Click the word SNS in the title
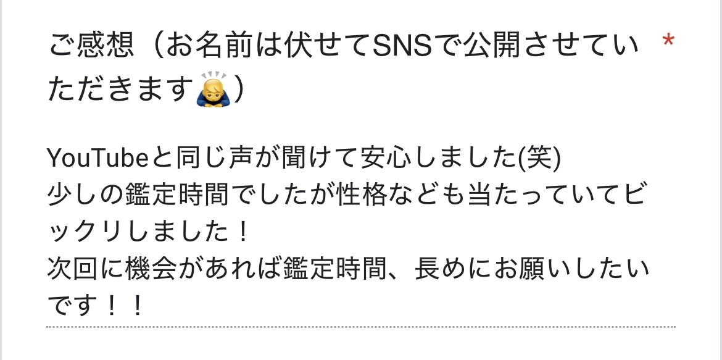Image resolution: width=722 pixels, height=360 pixels. [402, 46]
